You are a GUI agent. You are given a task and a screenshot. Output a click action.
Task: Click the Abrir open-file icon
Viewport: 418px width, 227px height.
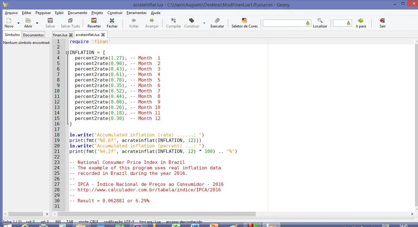[28, 21]
